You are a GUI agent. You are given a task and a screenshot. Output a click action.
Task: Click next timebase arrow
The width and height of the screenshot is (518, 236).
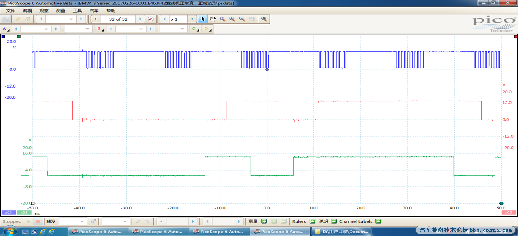[x=81, y=19]
